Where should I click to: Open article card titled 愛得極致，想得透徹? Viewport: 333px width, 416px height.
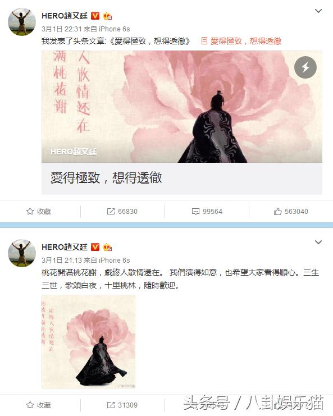[x=182, y=122]
